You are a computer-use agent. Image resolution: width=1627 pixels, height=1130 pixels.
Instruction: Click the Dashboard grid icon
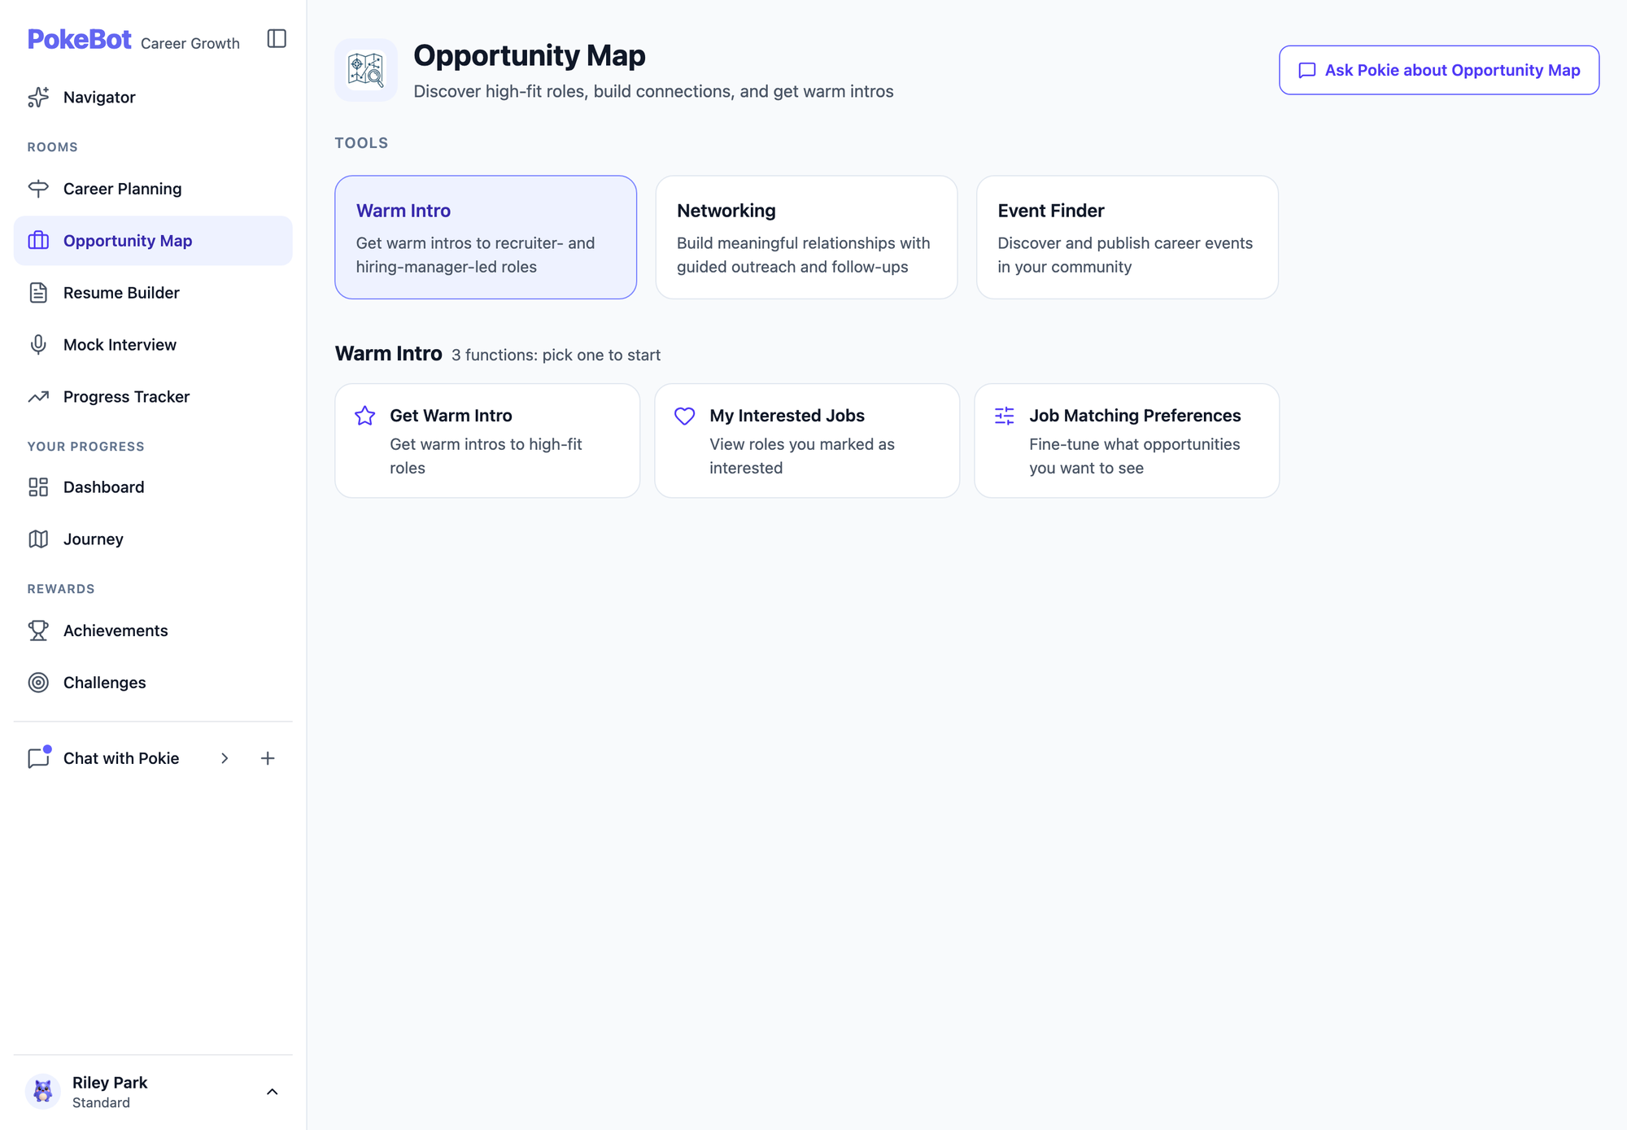pos(38,487)
